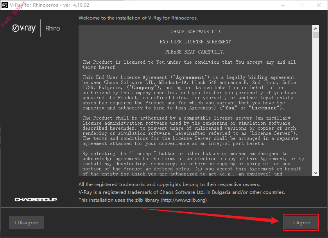Image resolution: width=328 pixels, height=238 pixels.
Task: Click the license scrollbar down arrow
Action: (x=315, y=173)
